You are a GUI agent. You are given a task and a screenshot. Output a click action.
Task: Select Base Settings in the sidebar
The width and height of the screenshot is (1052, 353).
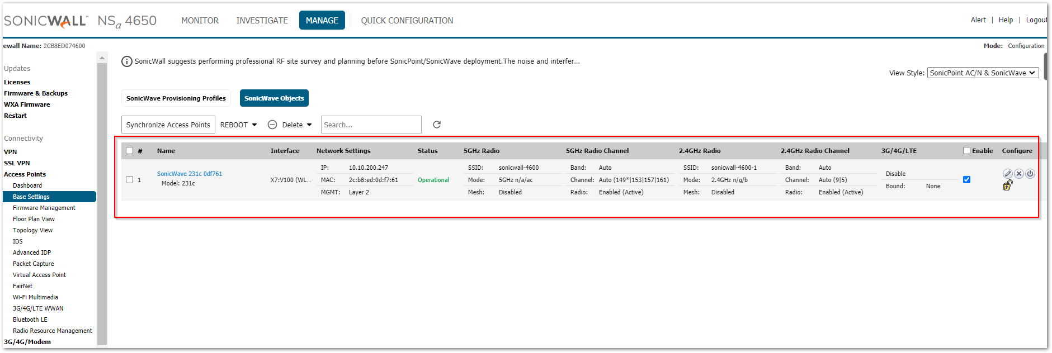pyautogui.click(x=49, y=197)
